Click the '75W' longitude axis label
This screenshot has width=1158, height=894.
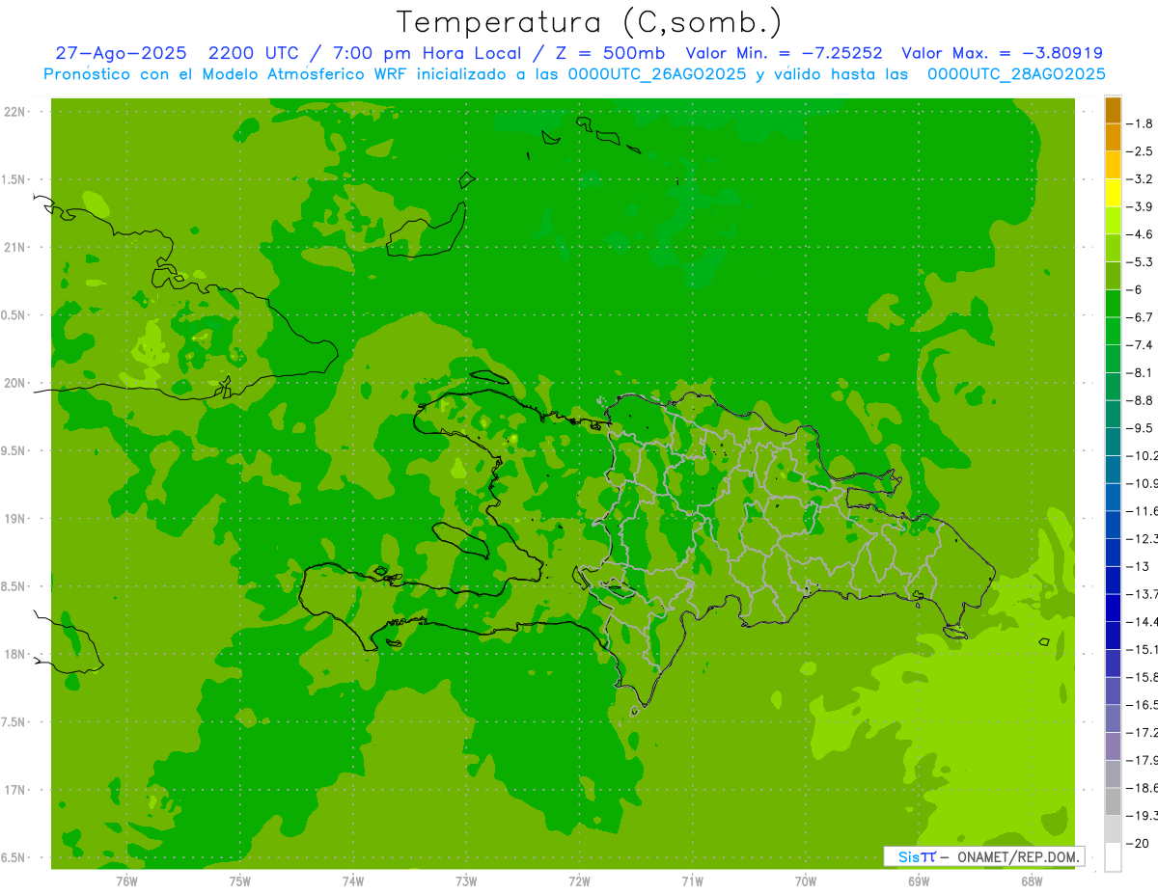coord(240,880)
